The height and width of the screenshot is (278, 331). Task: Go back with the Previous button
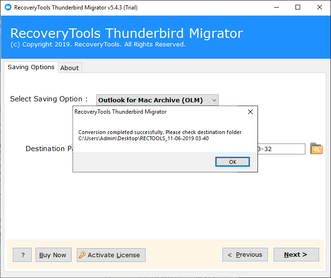245,255
